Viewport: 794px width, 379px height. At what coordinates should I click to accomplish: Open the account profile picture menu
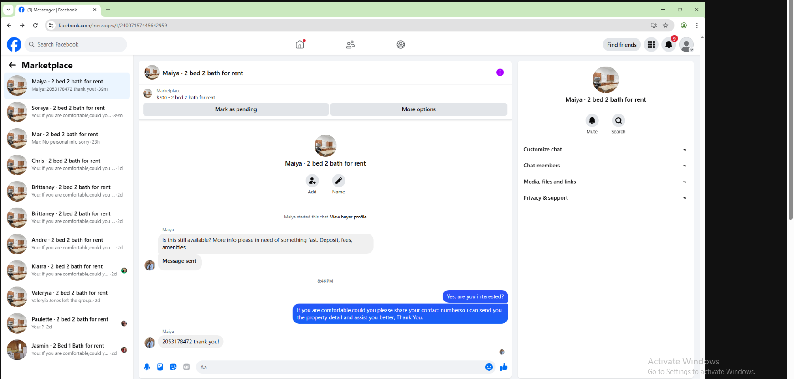point(686,44)
